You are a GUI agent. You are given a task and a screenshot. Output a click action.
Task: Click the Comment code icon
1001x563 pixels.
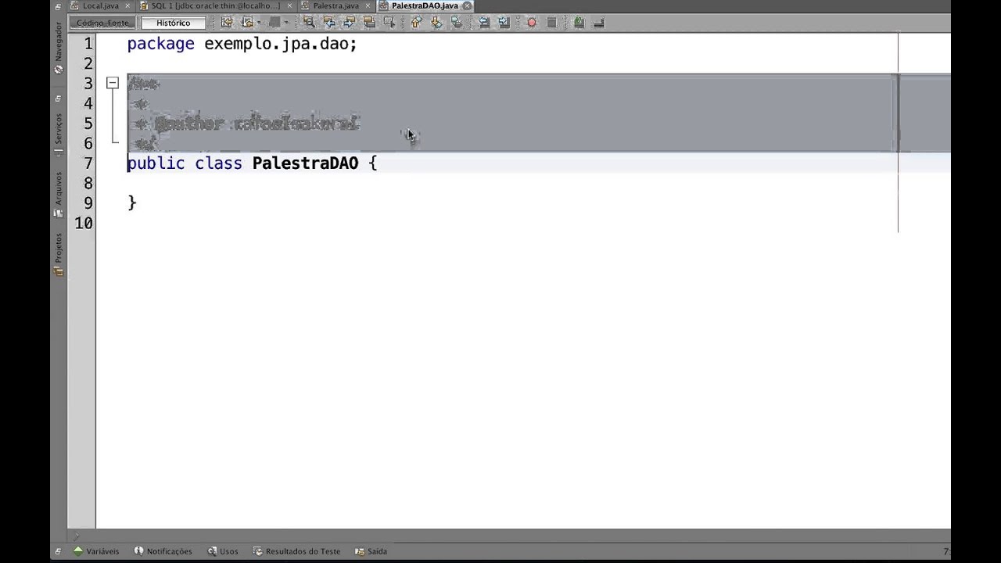[x=579, y=23]
